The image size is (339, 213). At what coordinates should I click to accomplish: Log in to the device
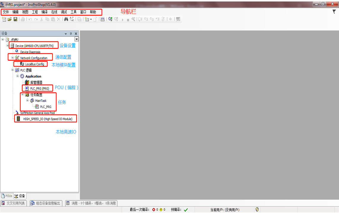(110, 19)
